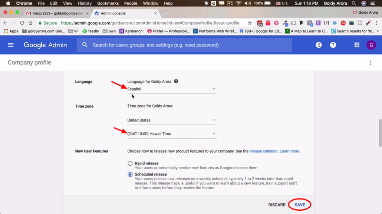Switch to the Gmail Inbox tab
Viewport: 382px width, 214px height.
point(57,13)
